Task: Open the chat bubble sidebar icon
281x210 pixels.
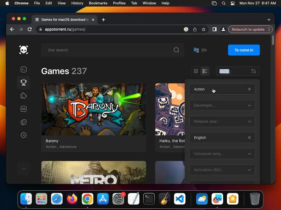Action: pos(24,122)
